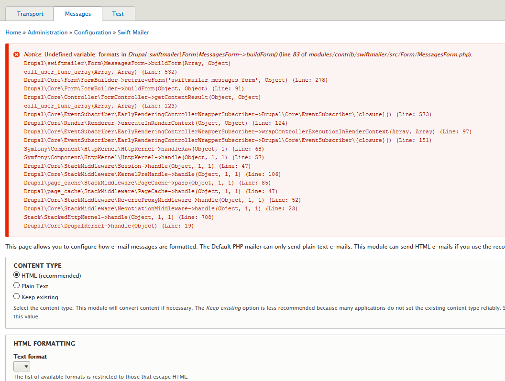
Task: Select the Plain Text content type
Action: coord(16,286)
